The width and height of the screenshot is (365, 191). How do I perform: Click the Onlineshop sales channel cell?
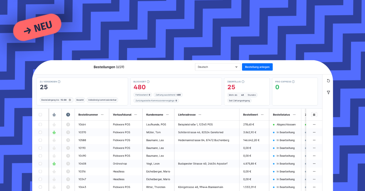(x=119, y=164)
